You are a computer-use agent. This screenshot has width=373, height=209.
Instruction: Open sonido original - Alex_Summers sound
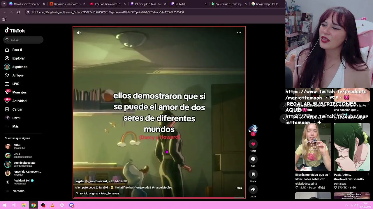[x=97, y=193]
